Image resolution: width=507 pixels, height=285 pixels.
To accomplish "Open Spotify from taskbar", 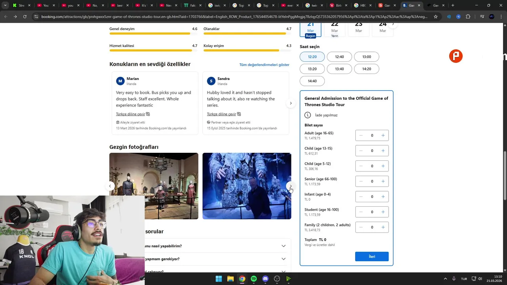I will [253, 279].
